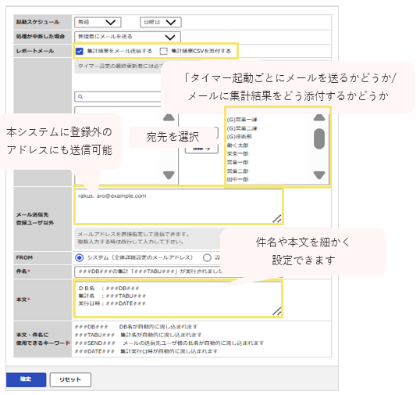Enable 集計結果CSVを添付する checkbox
Screen dimensions: 420x395
tap(163, 51)
